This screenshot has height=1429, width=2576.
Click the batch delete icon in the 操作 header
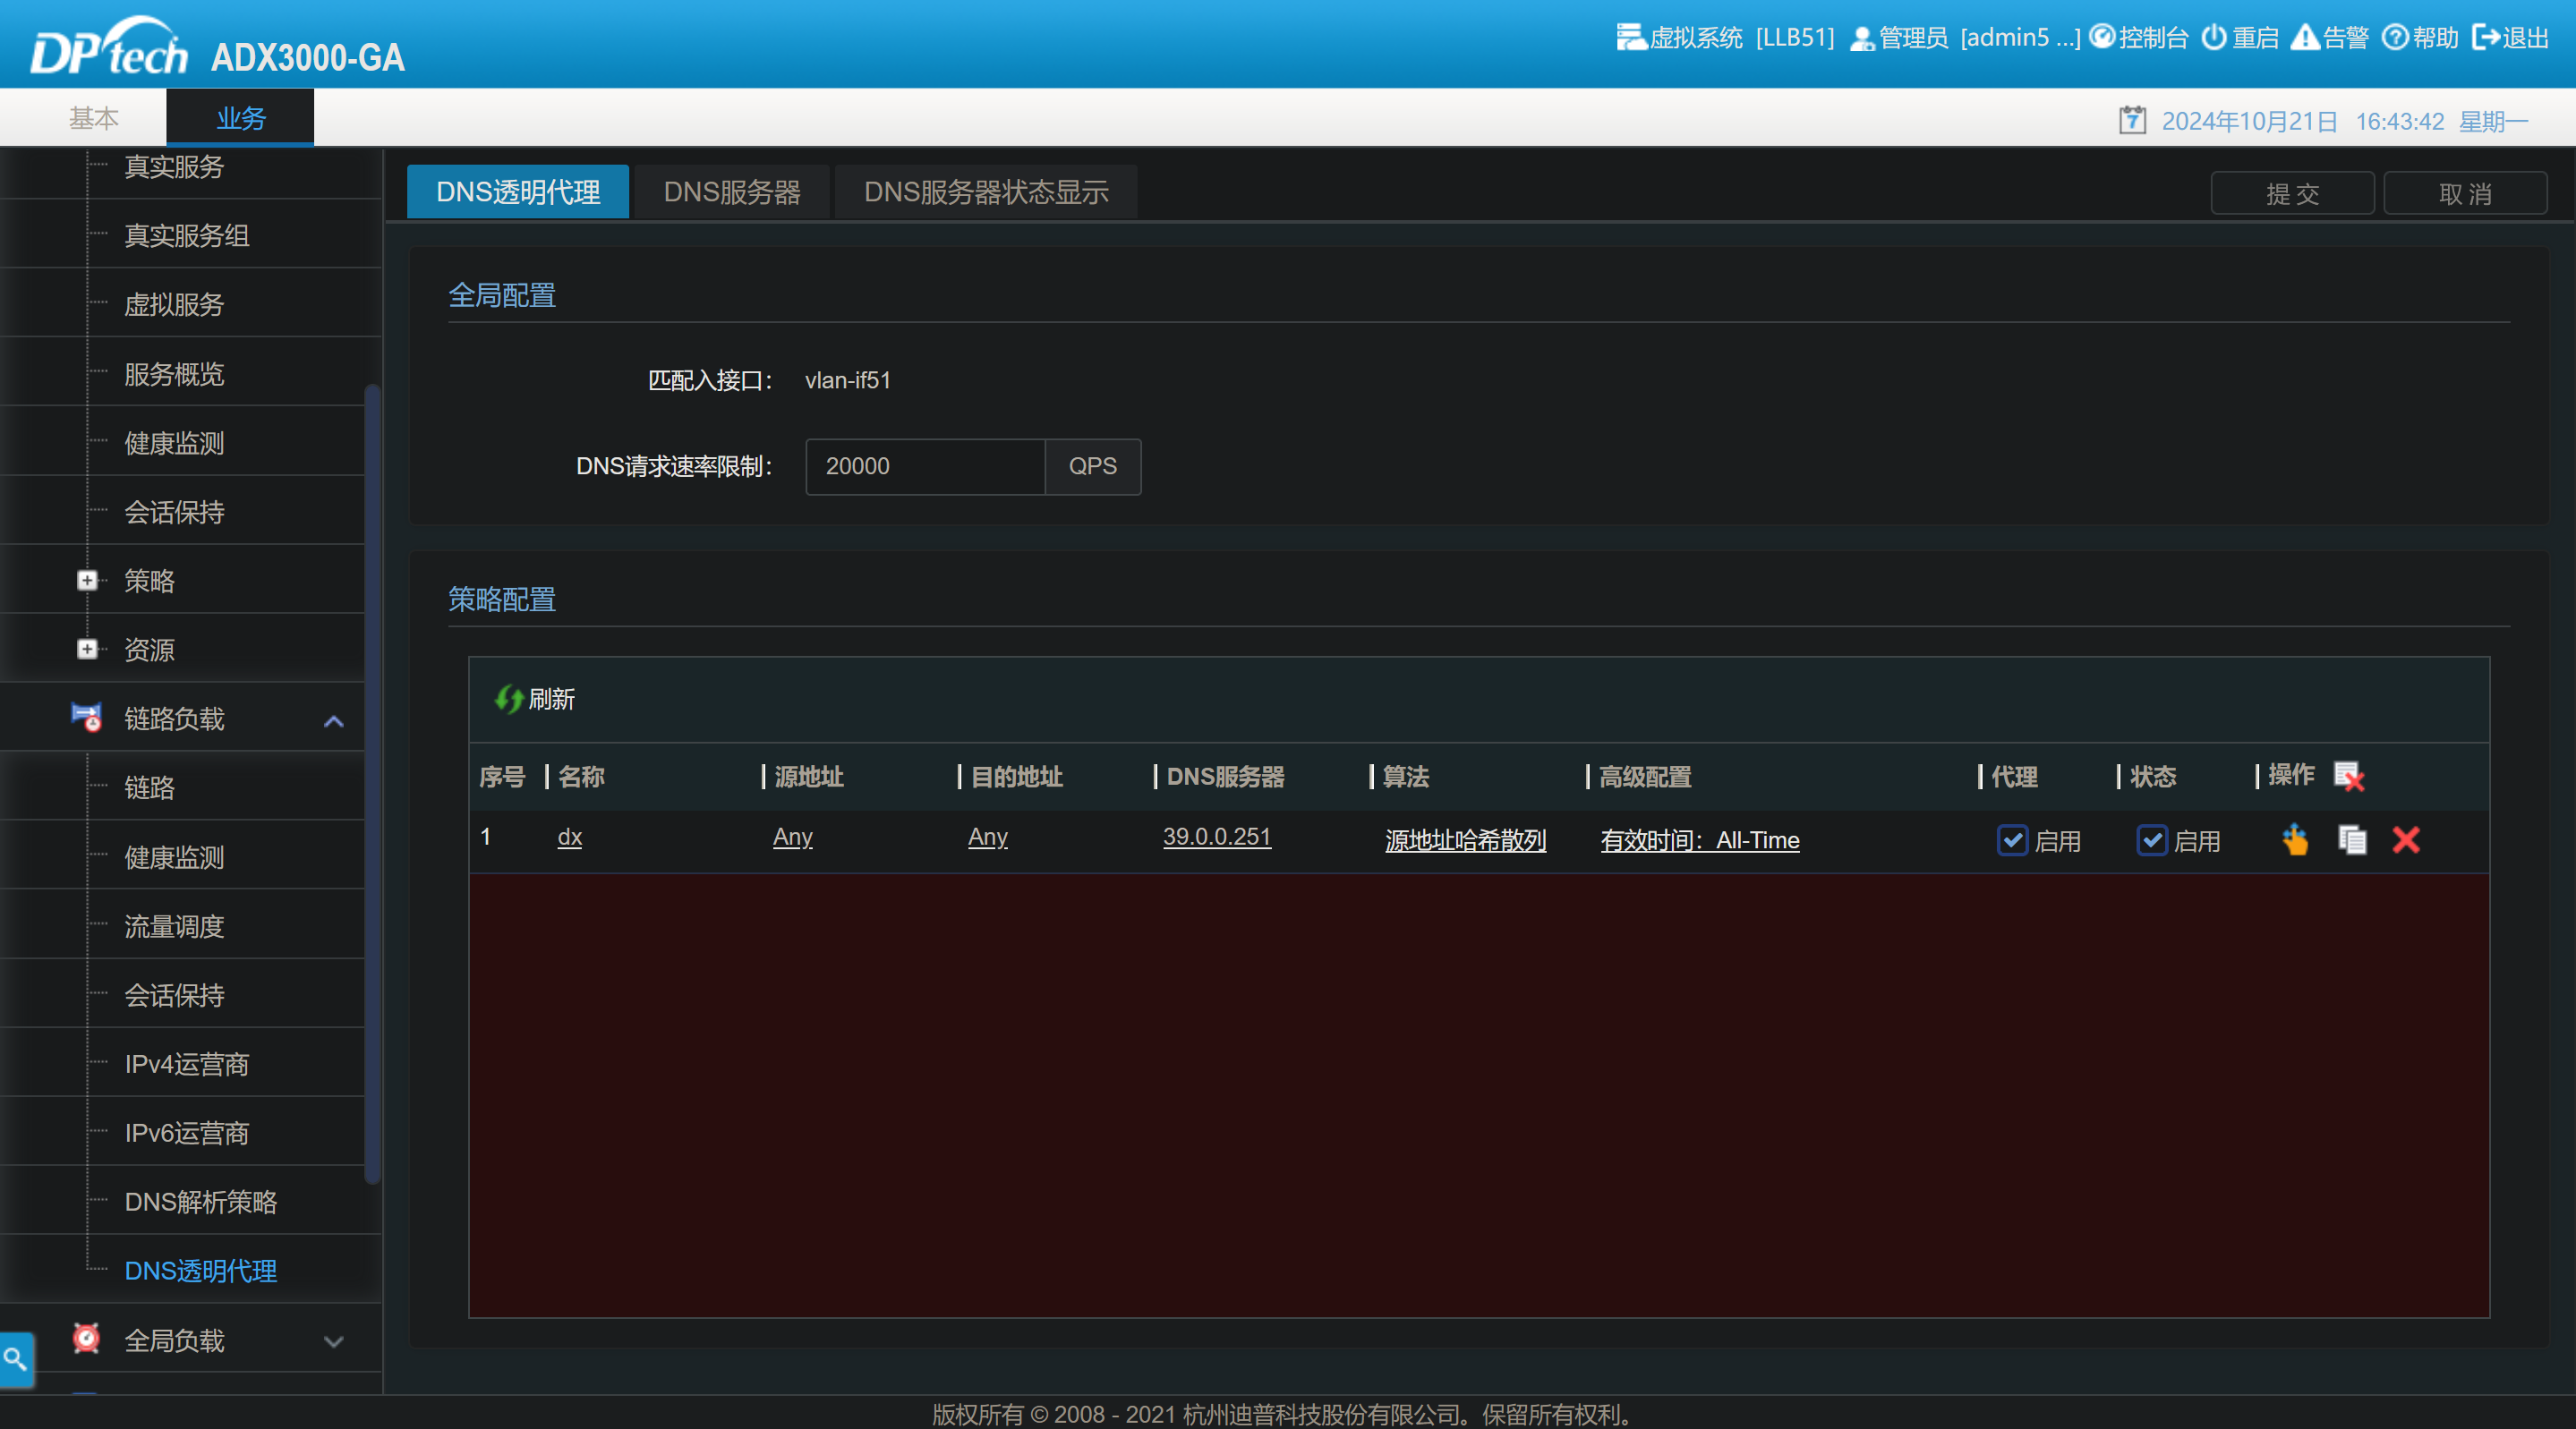coord(2348,776)
